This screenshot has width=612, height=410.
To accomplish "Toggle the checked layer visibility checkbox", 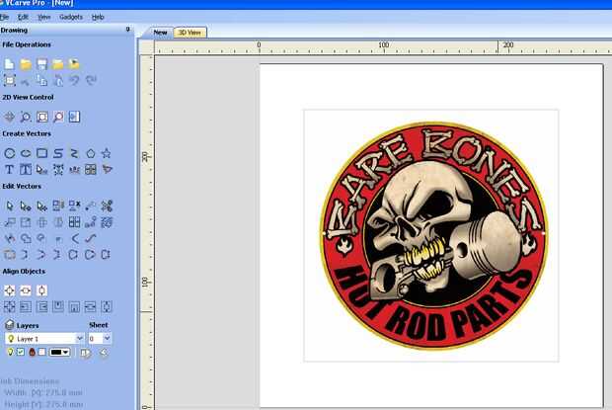I will tap(21, 352).
